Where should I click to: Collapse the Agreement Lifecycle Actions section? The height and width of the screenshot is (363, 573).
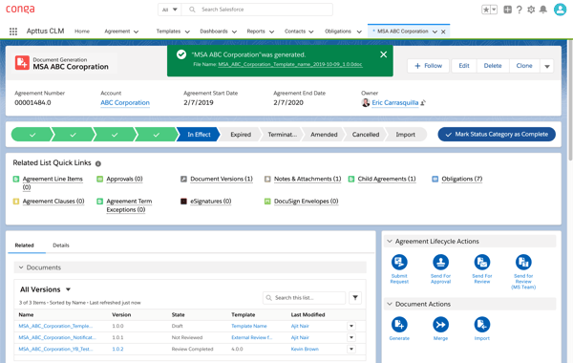pos(390,242)
